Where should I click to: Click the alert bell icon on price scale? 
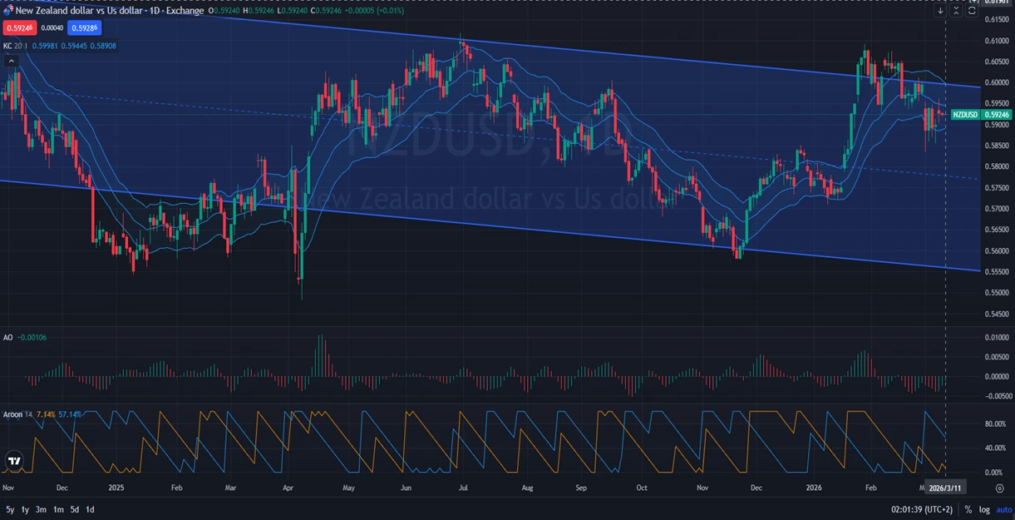coord(973,2)
